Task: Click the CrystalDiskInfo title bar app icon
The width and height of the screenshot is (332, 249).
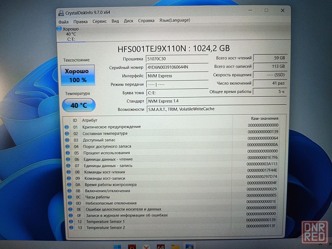Action: 61,13
